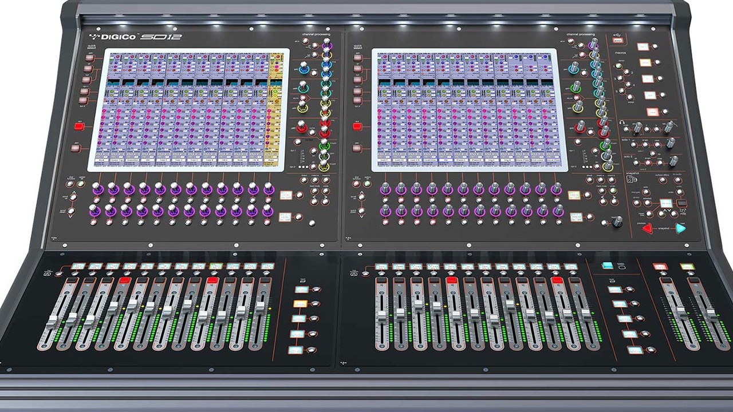Viewport: 733px width, 412px height.
Task: Click green-ringed knob in left channel processing
Action: (302, 89)
